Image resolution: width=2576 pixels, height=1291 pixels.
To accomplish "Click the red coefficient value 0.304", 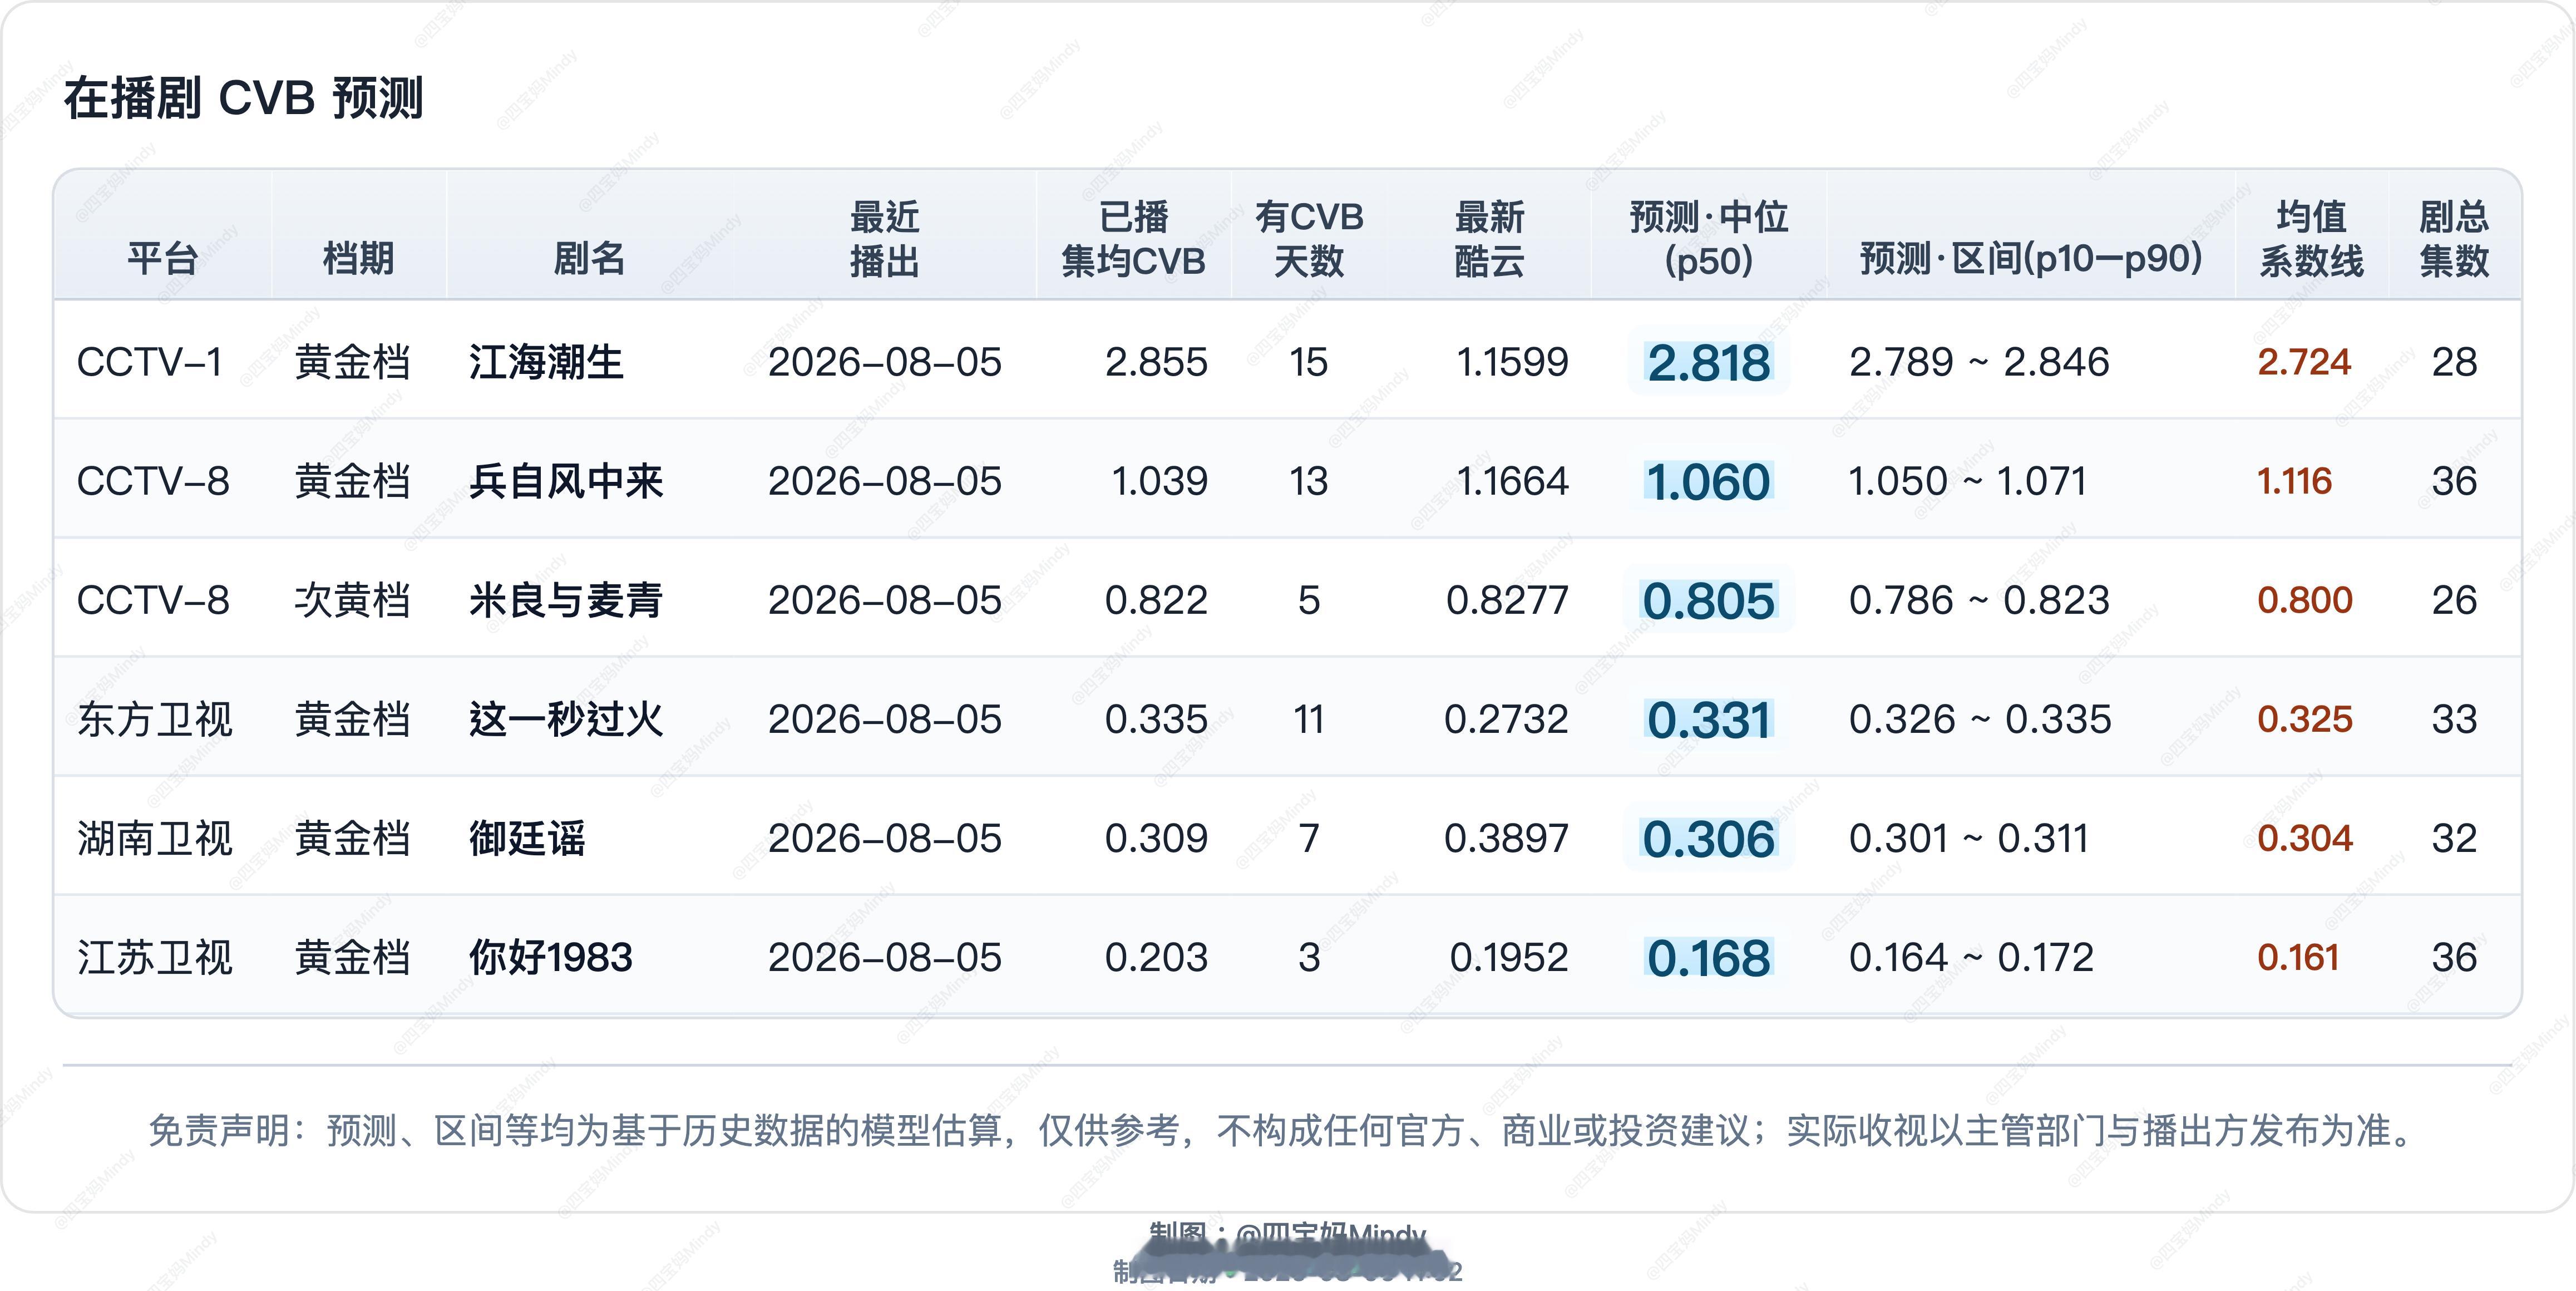I will (2305, 838).
